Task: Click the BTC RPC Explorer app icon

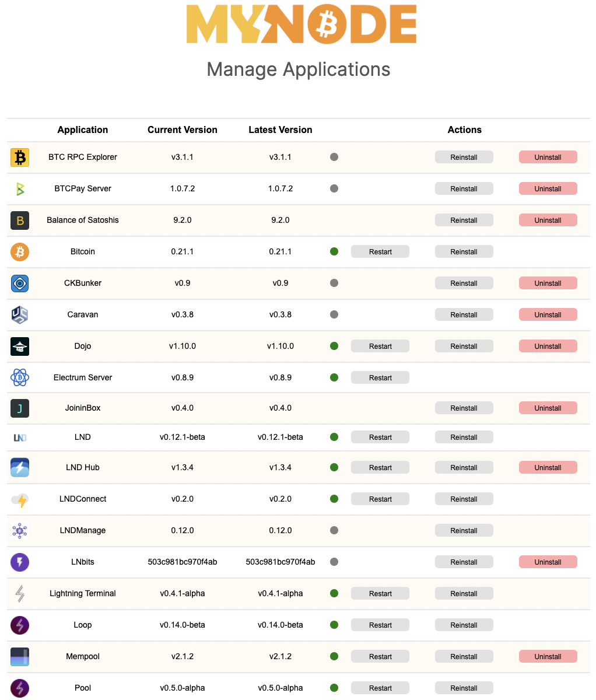Action: click(20, 157)
